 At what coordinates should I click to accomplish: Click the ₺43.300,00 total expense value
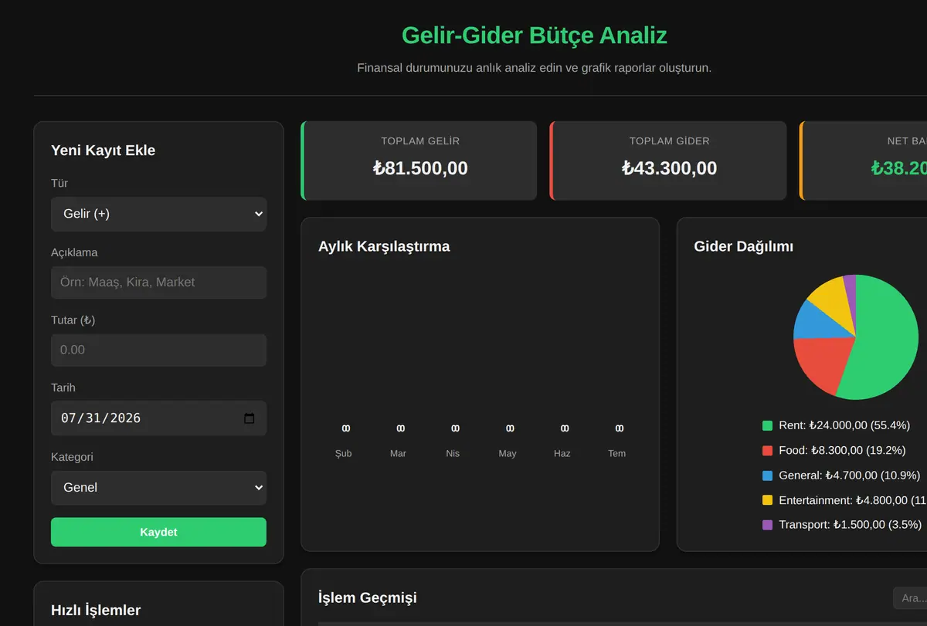pos(669,168)
